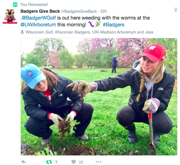Open the @UWArboretum mention link
The width and height of the screenshot is (180, 165).
[x=38, y=25]
